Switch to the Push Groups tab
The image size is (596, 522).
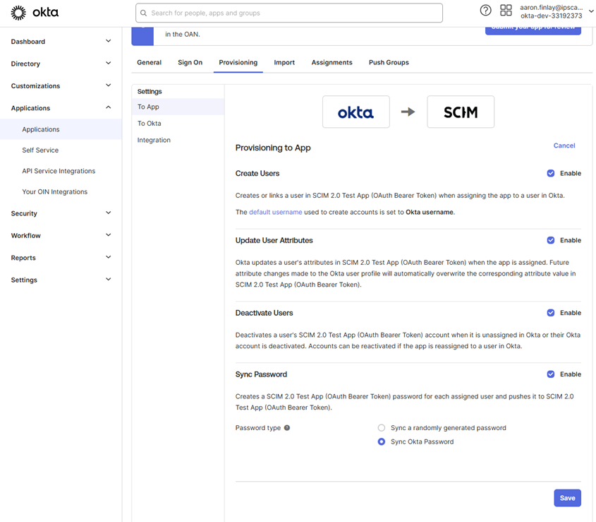click(x=389, y=63)
